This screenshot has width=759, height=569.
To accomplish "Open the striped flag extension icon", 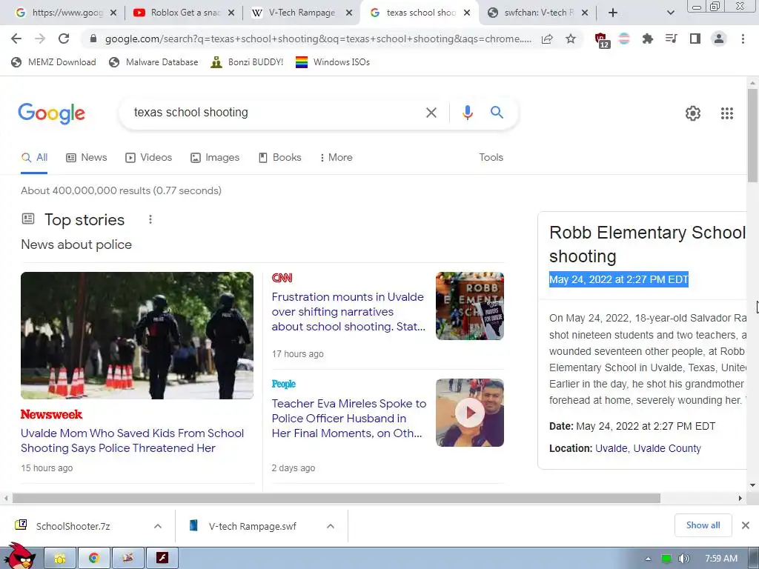I will (624, 39).
